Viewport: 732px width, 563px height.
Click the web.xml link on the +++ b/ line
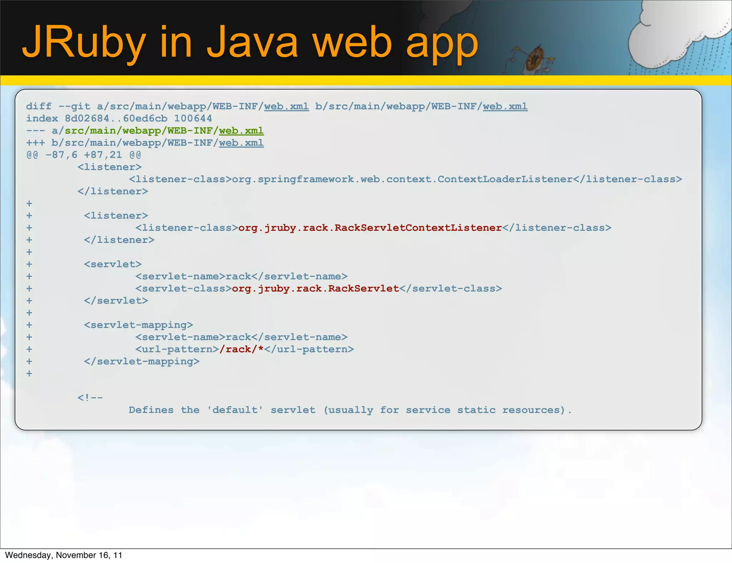point(241,143)
